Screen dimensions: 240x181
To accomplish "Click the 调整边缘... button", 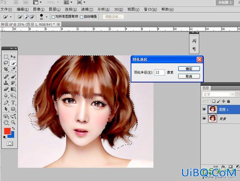I will (x=113, y=17).
